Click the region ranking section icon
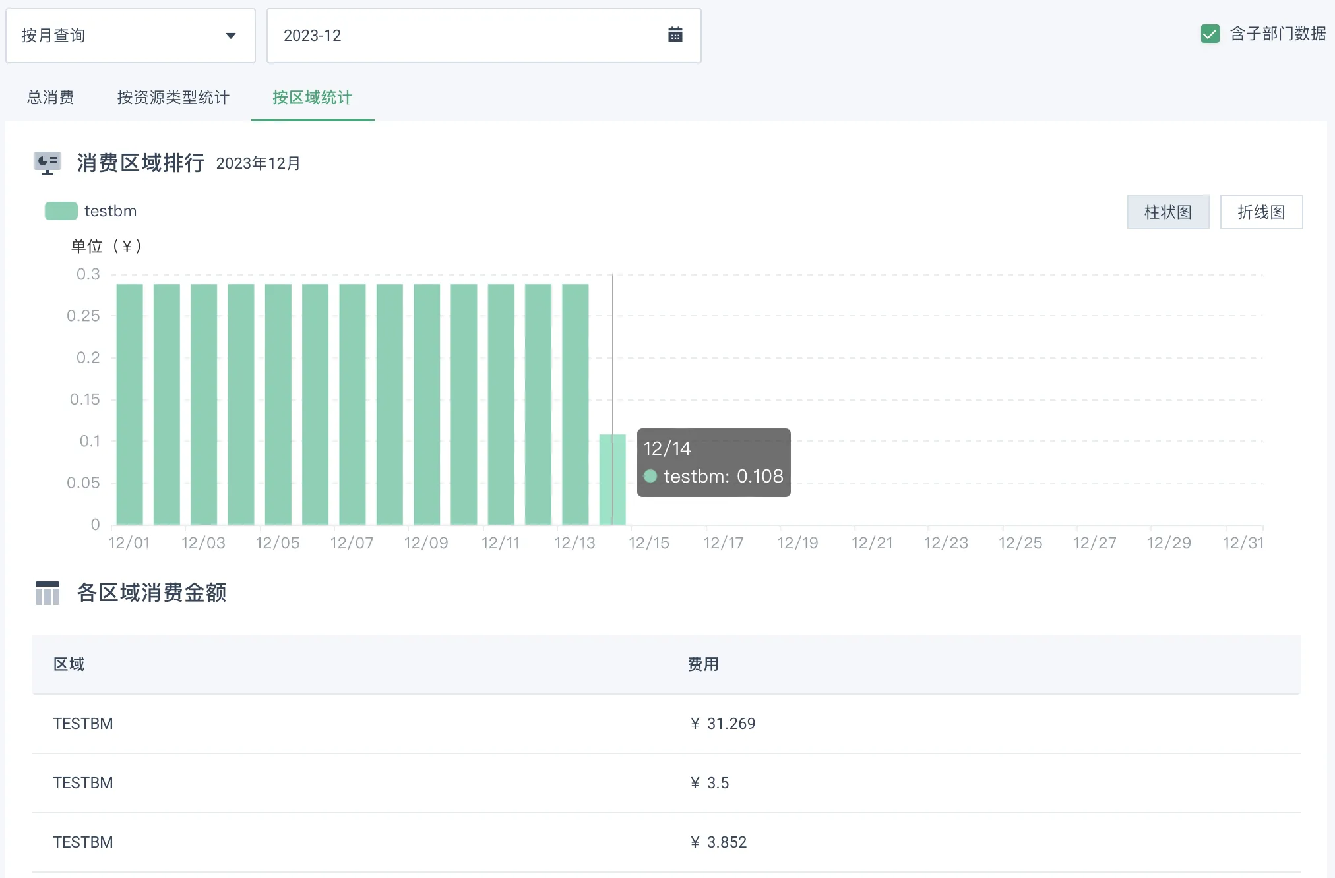 point(47,163)
